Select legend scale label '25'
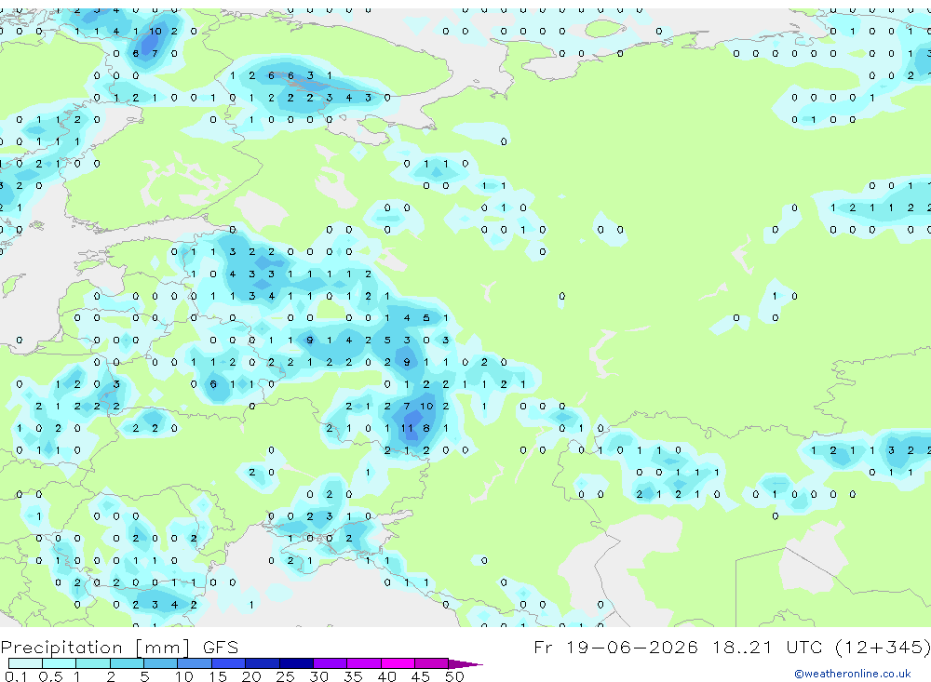Viewport: 931px width, 682px height. coord(286,676)
